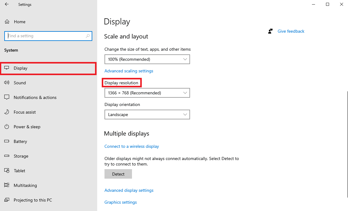
Task: Click the Display monitor icon
Action: coord(7,68)
